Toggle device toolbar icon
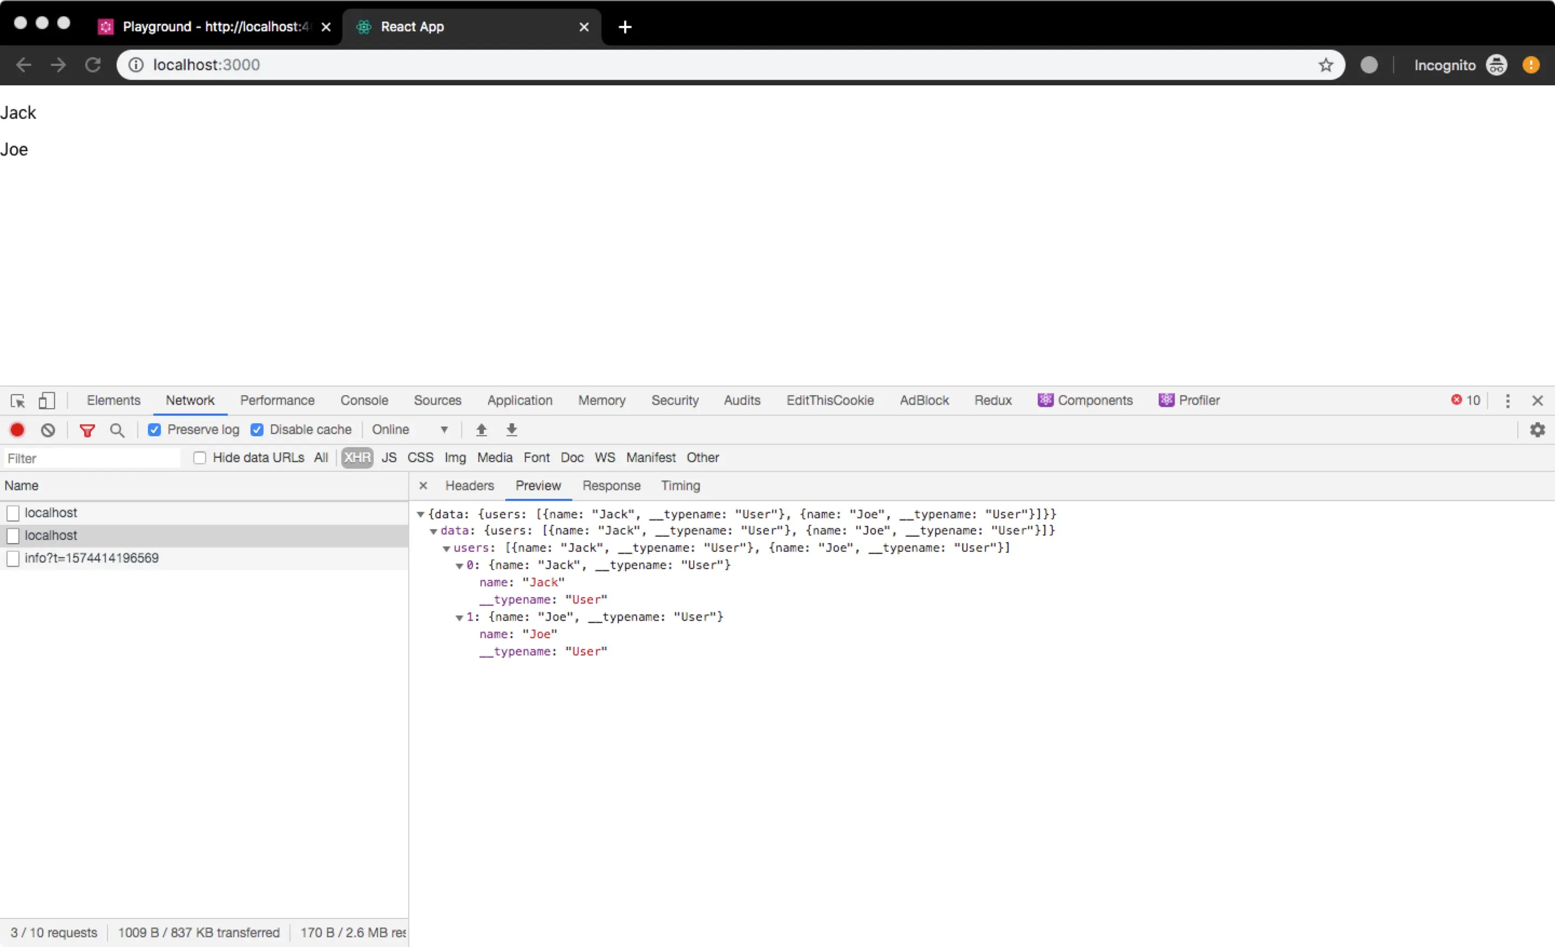The width and height of the screenshot is (1555, 947). pyautogui.click(x=46, y=401)
